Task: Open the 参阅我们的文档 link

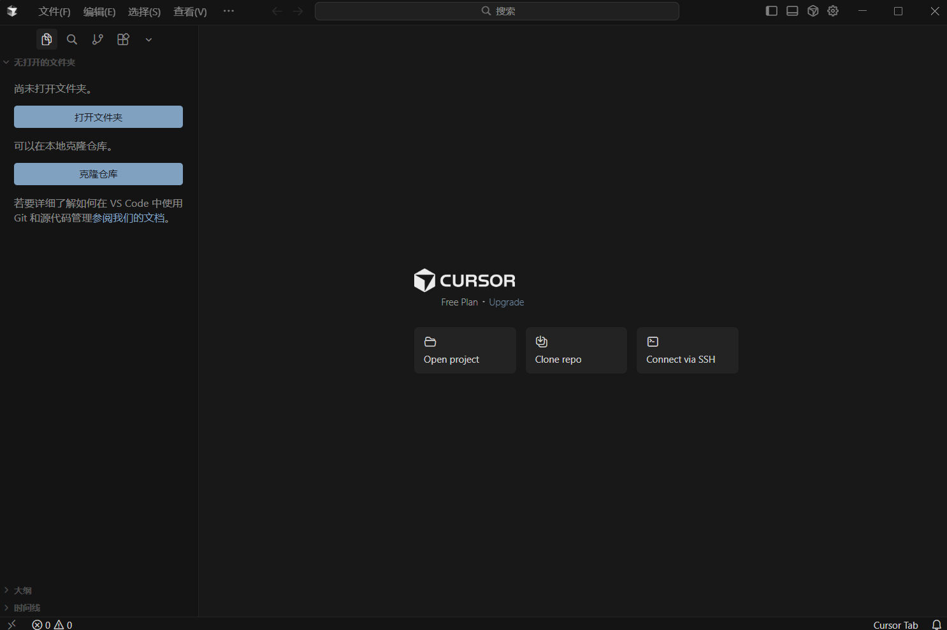Action: click(129, 218)
